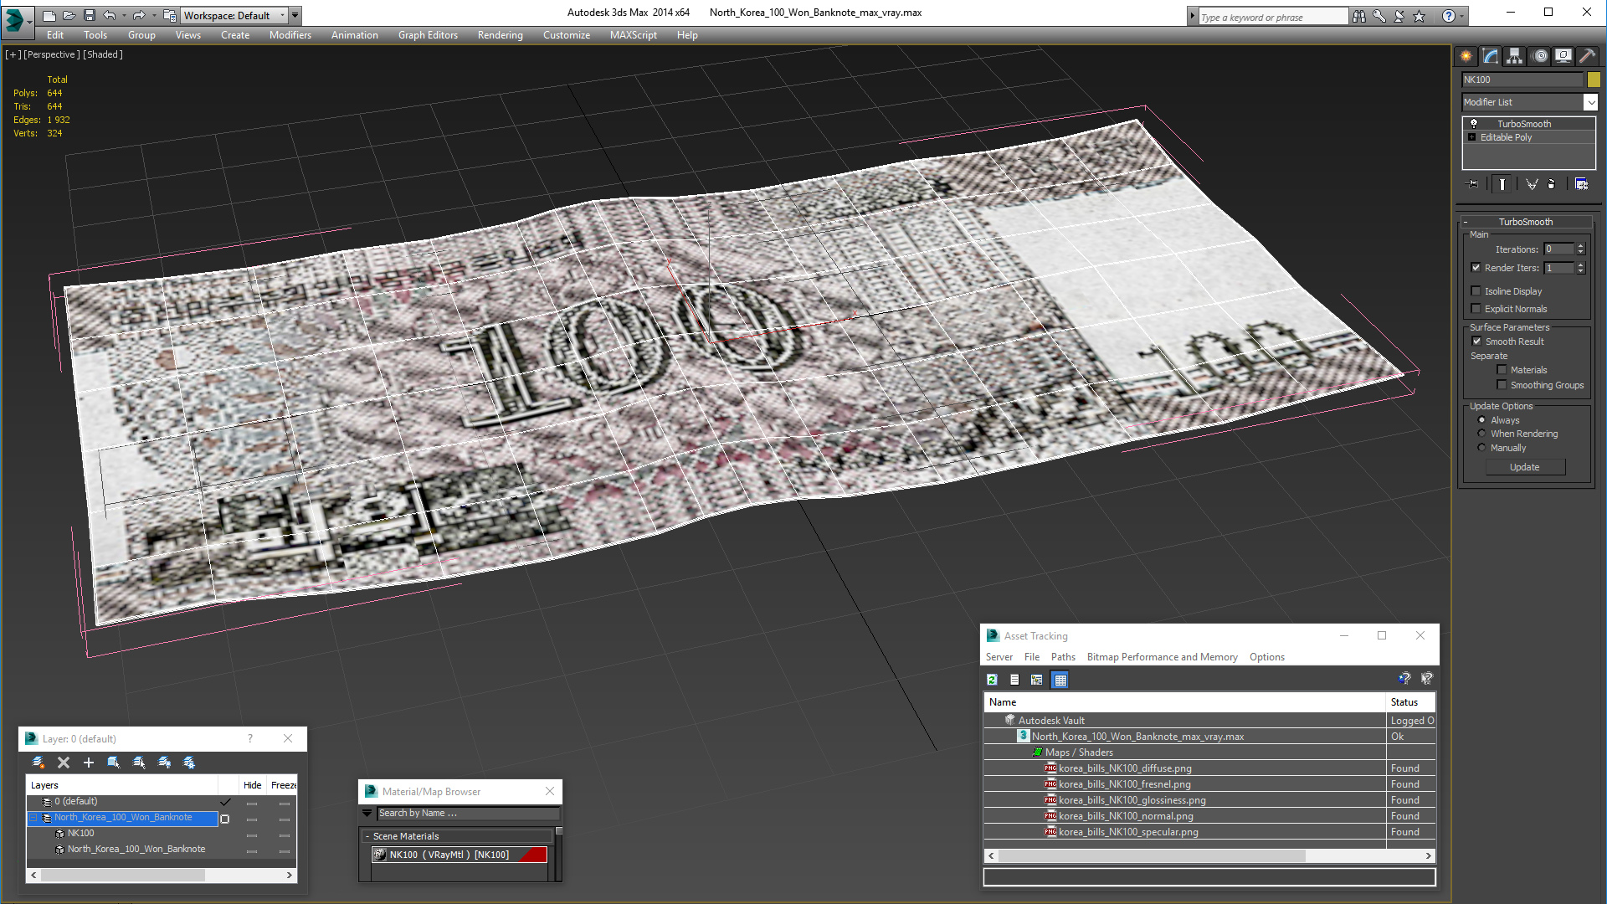Delete layer X icon in Layer dialog
The height and width of the screenshot is (904, 1607).
(x=64, y=763)
